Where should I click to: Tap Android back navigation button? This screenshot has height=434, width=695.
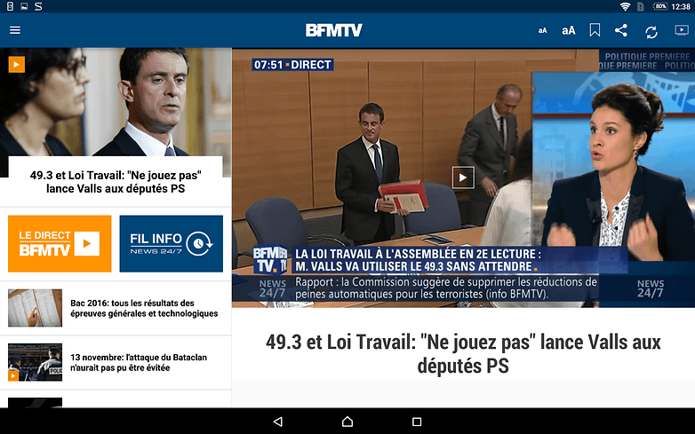(x=278, y=422)
